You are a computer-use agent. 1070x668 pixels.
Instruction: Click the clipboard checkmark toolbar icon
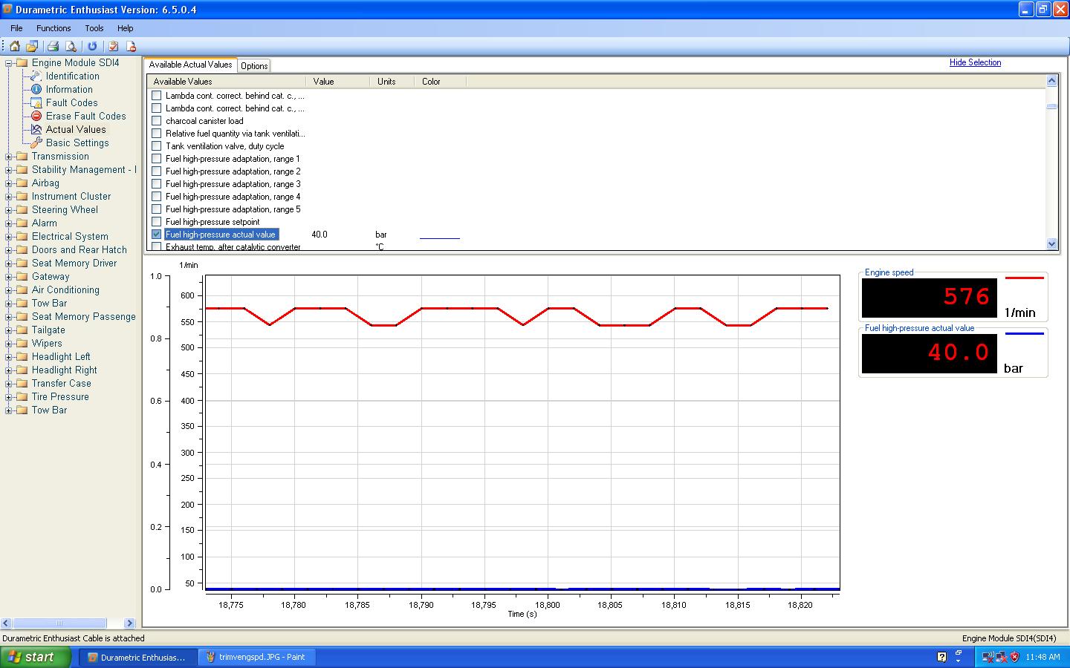point(113,46)
